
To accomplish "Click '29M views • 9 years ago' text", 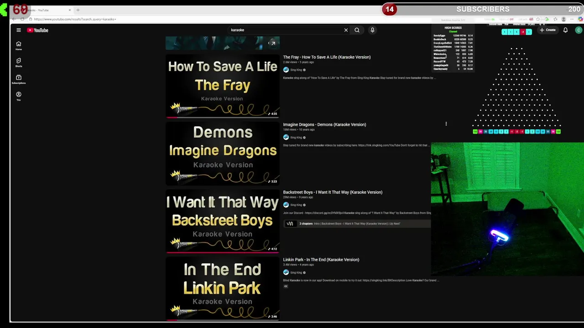I will pyautogui.click(x=298, y=197).
